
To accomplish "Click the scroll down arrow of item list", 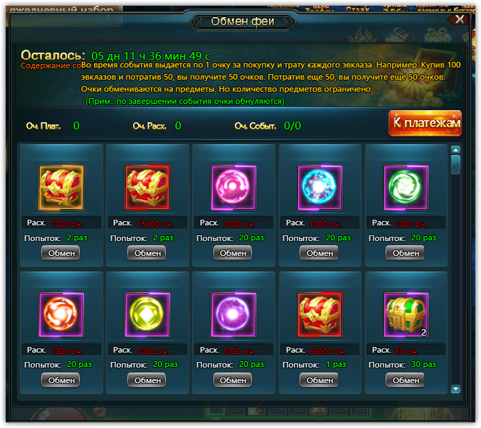I will pos(456,389).
